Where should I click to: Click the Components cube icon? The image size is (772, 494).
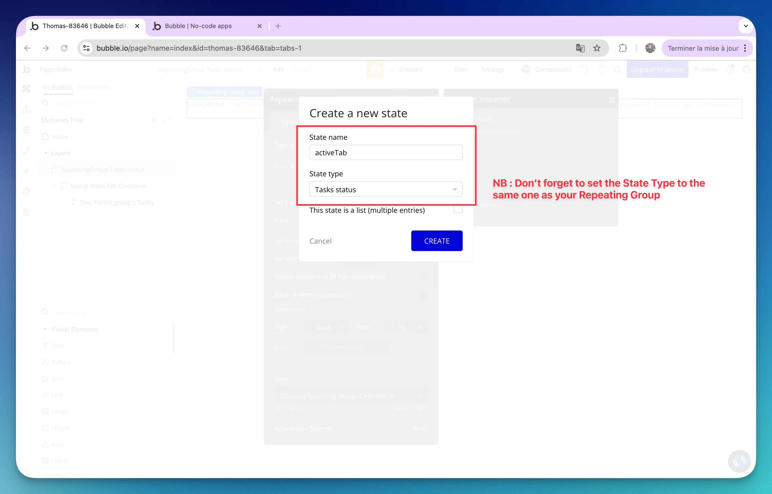click(526, 69)
